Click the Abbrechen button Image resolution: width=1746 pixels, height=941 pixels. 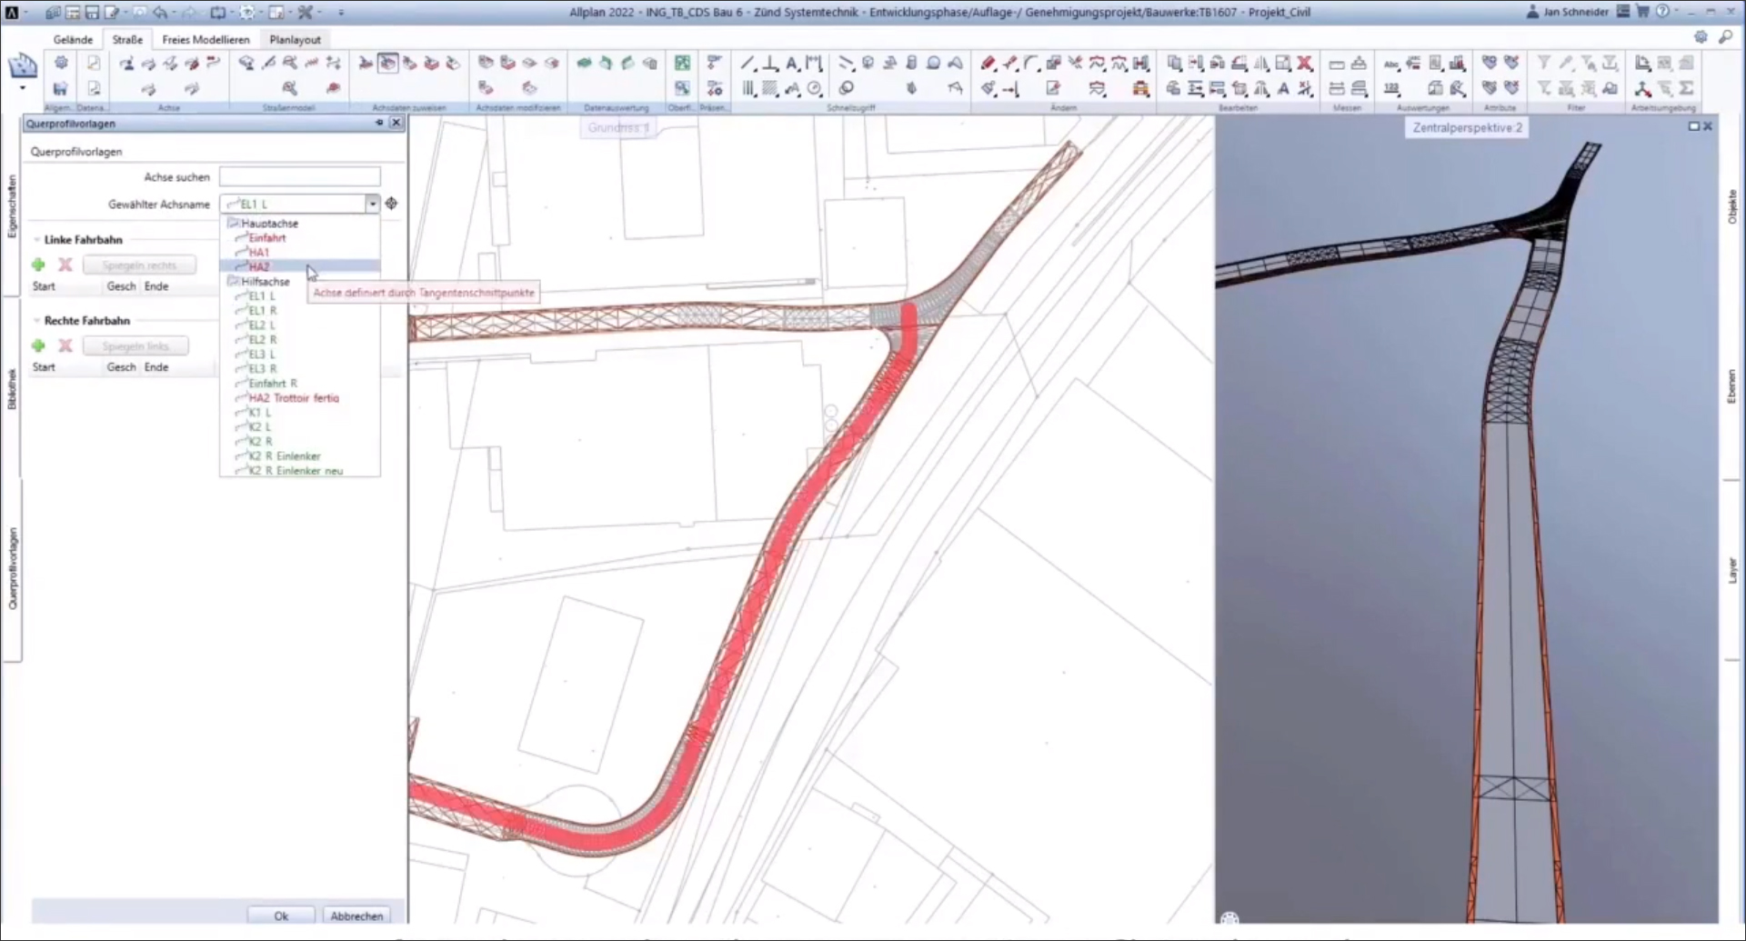(x=356, y=916)
